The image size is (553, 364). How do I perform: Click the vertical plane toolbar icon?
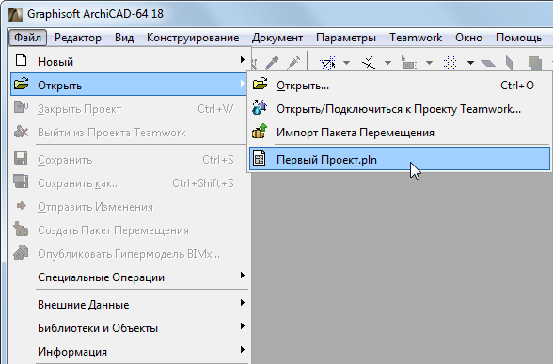click(x=509, y=63)
